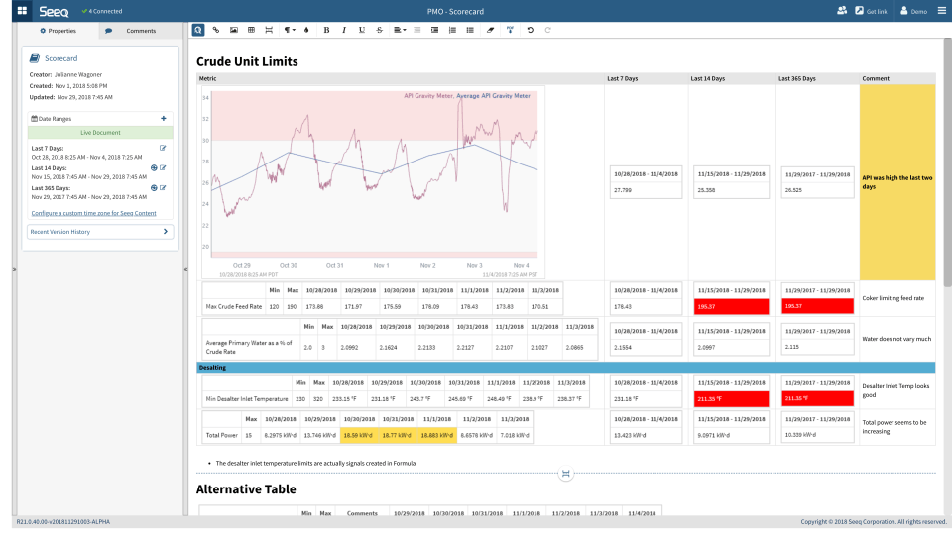
Task: Open the hamburger menu at top right
Action: [x=942, y=10]
